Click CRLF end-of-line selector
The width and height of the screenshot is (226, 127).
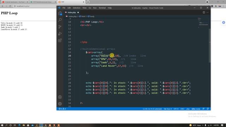click(x=182, y=109)
